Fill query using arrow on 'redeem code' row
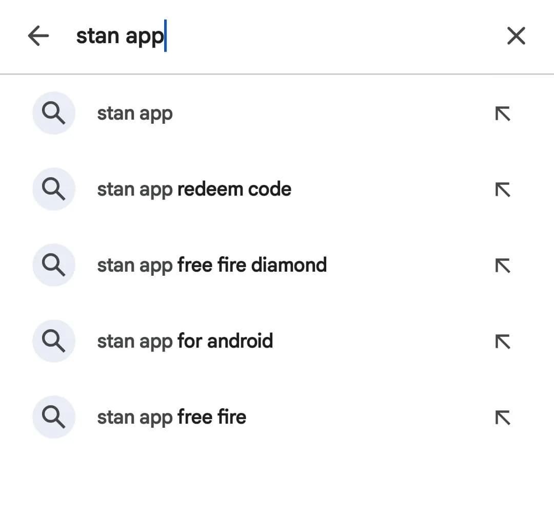 tap(502, 190)
